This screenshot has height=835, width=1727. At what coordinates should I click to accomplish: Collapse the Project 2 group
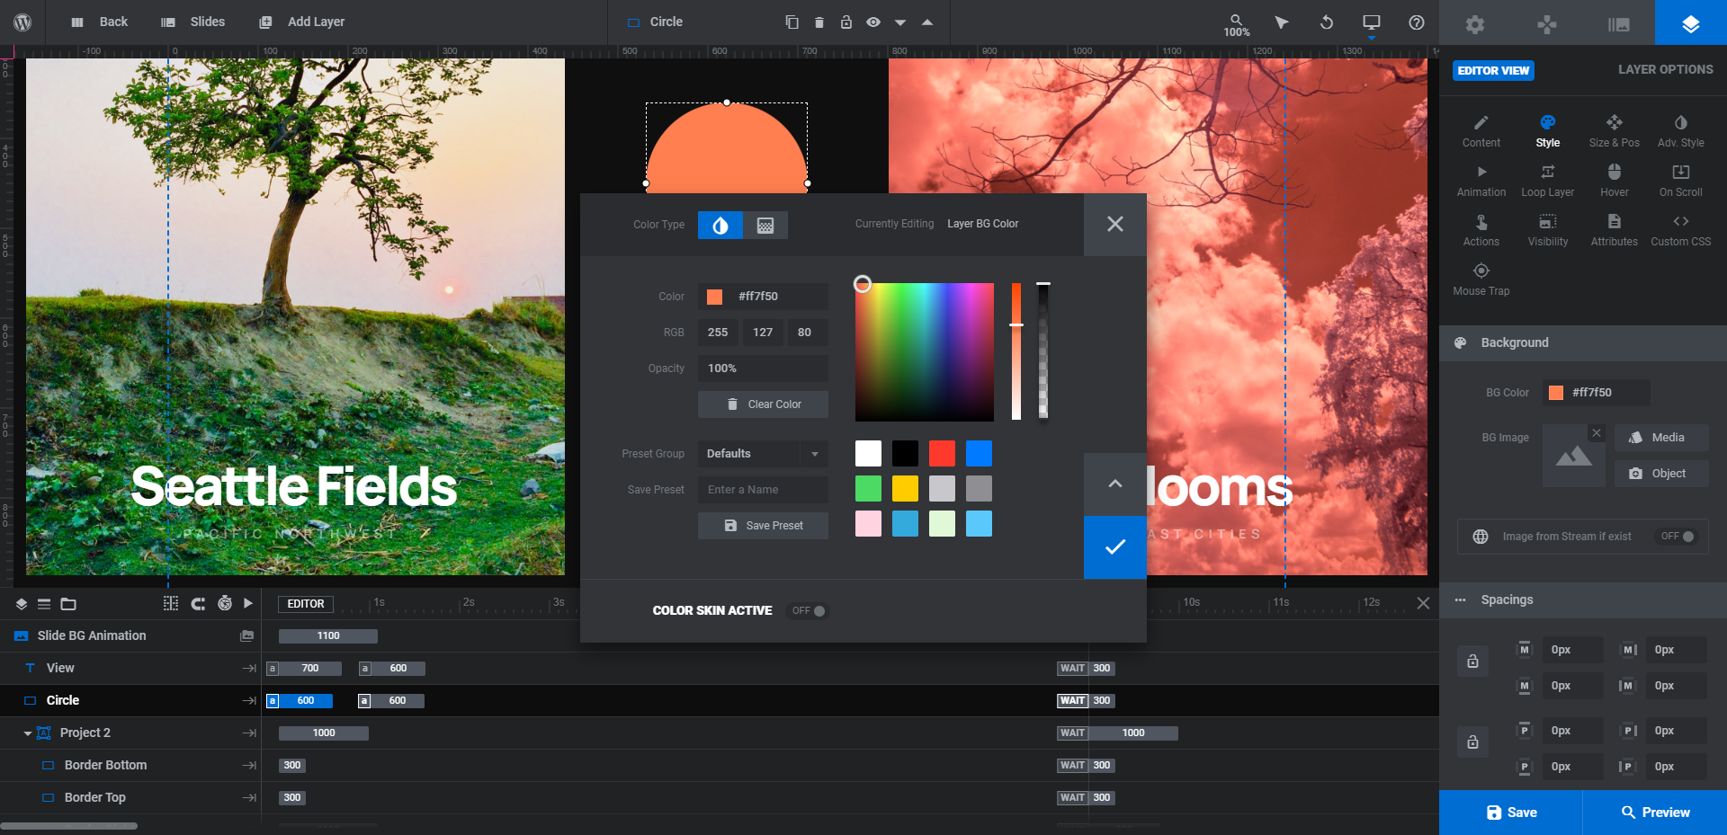(28, 733)
